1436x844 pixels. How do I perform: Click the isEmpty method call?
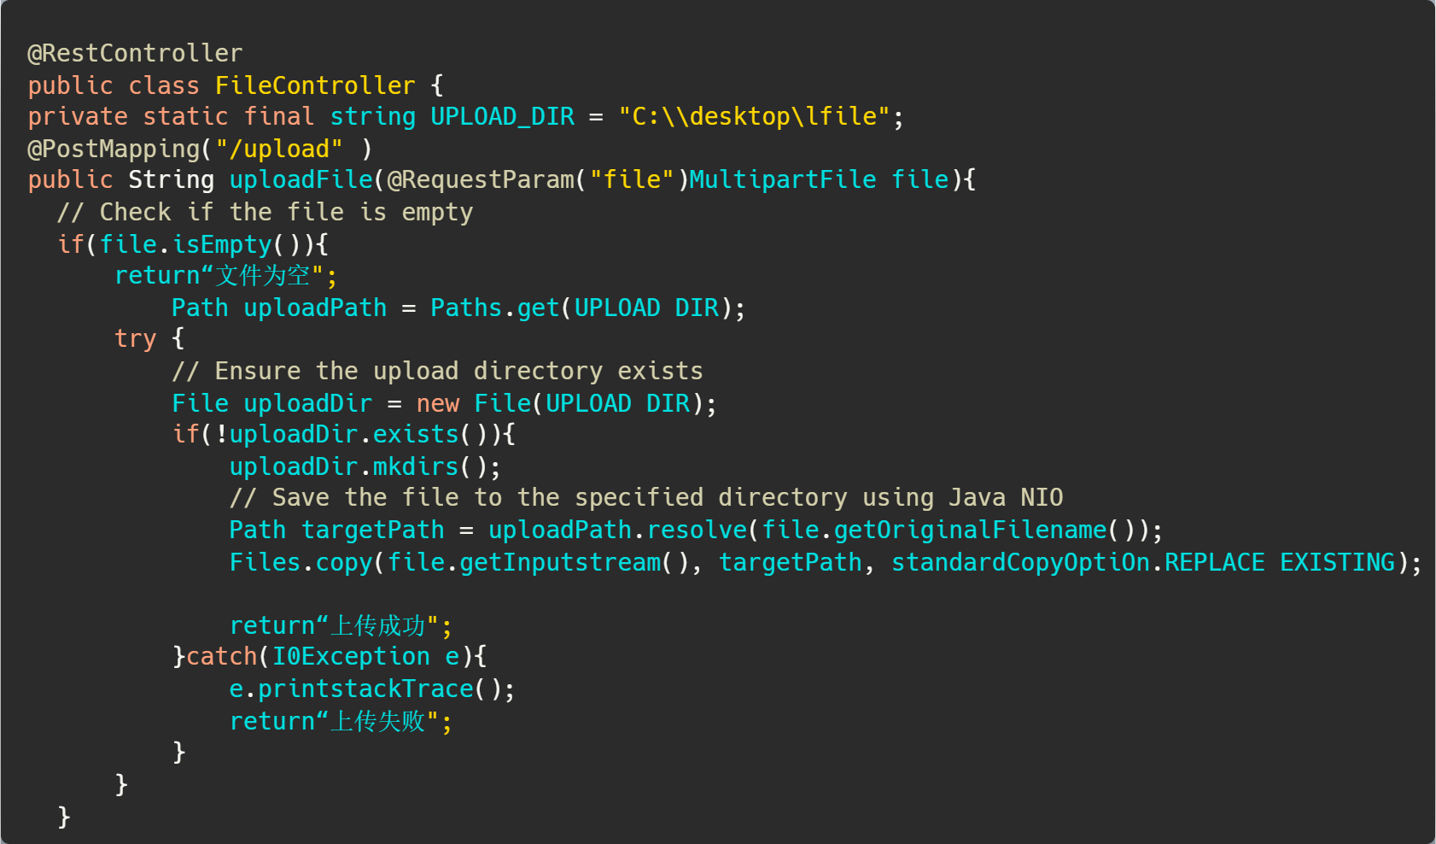click(x=222, y=244)
